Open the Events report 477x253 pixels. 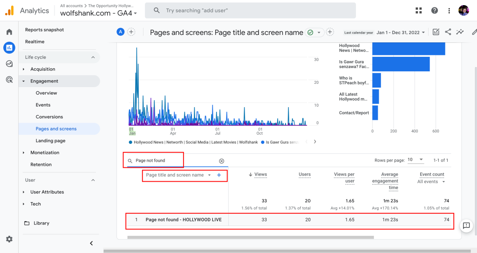point(43,105)
